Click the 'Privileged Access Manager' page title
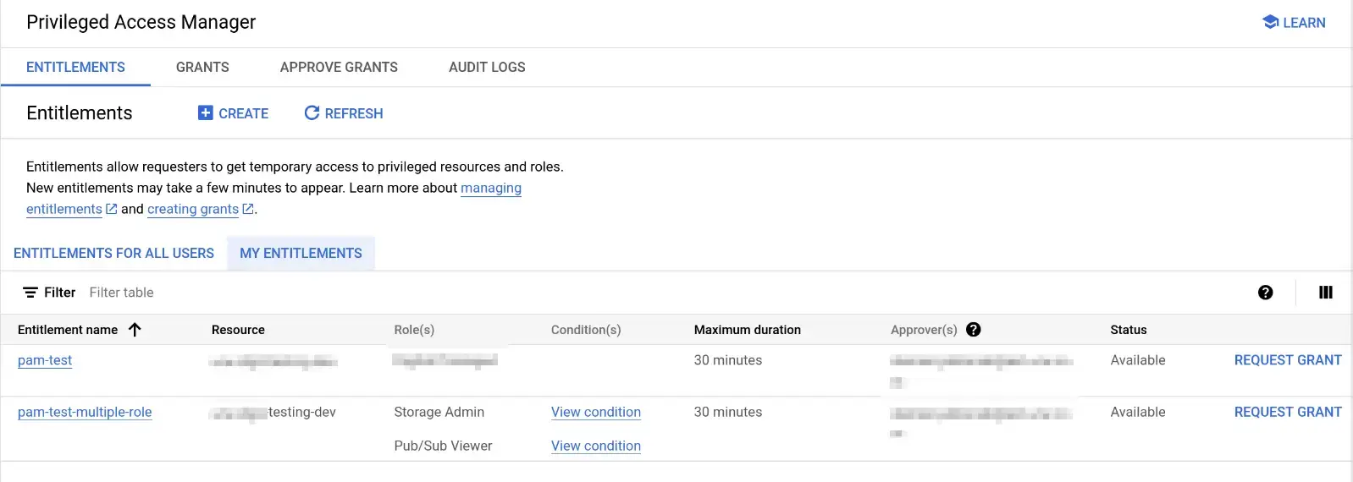Image resolution: width=1353 pixels, height=482 pixels. [141, 22]
